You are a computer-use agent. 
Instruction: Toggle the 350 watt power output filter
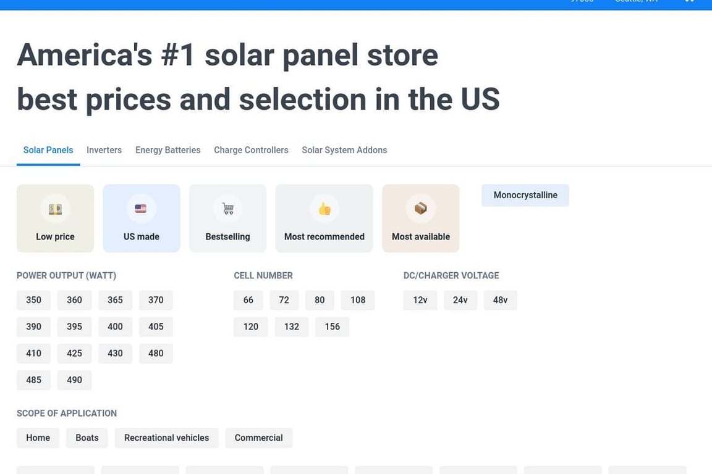coord(33,300)
